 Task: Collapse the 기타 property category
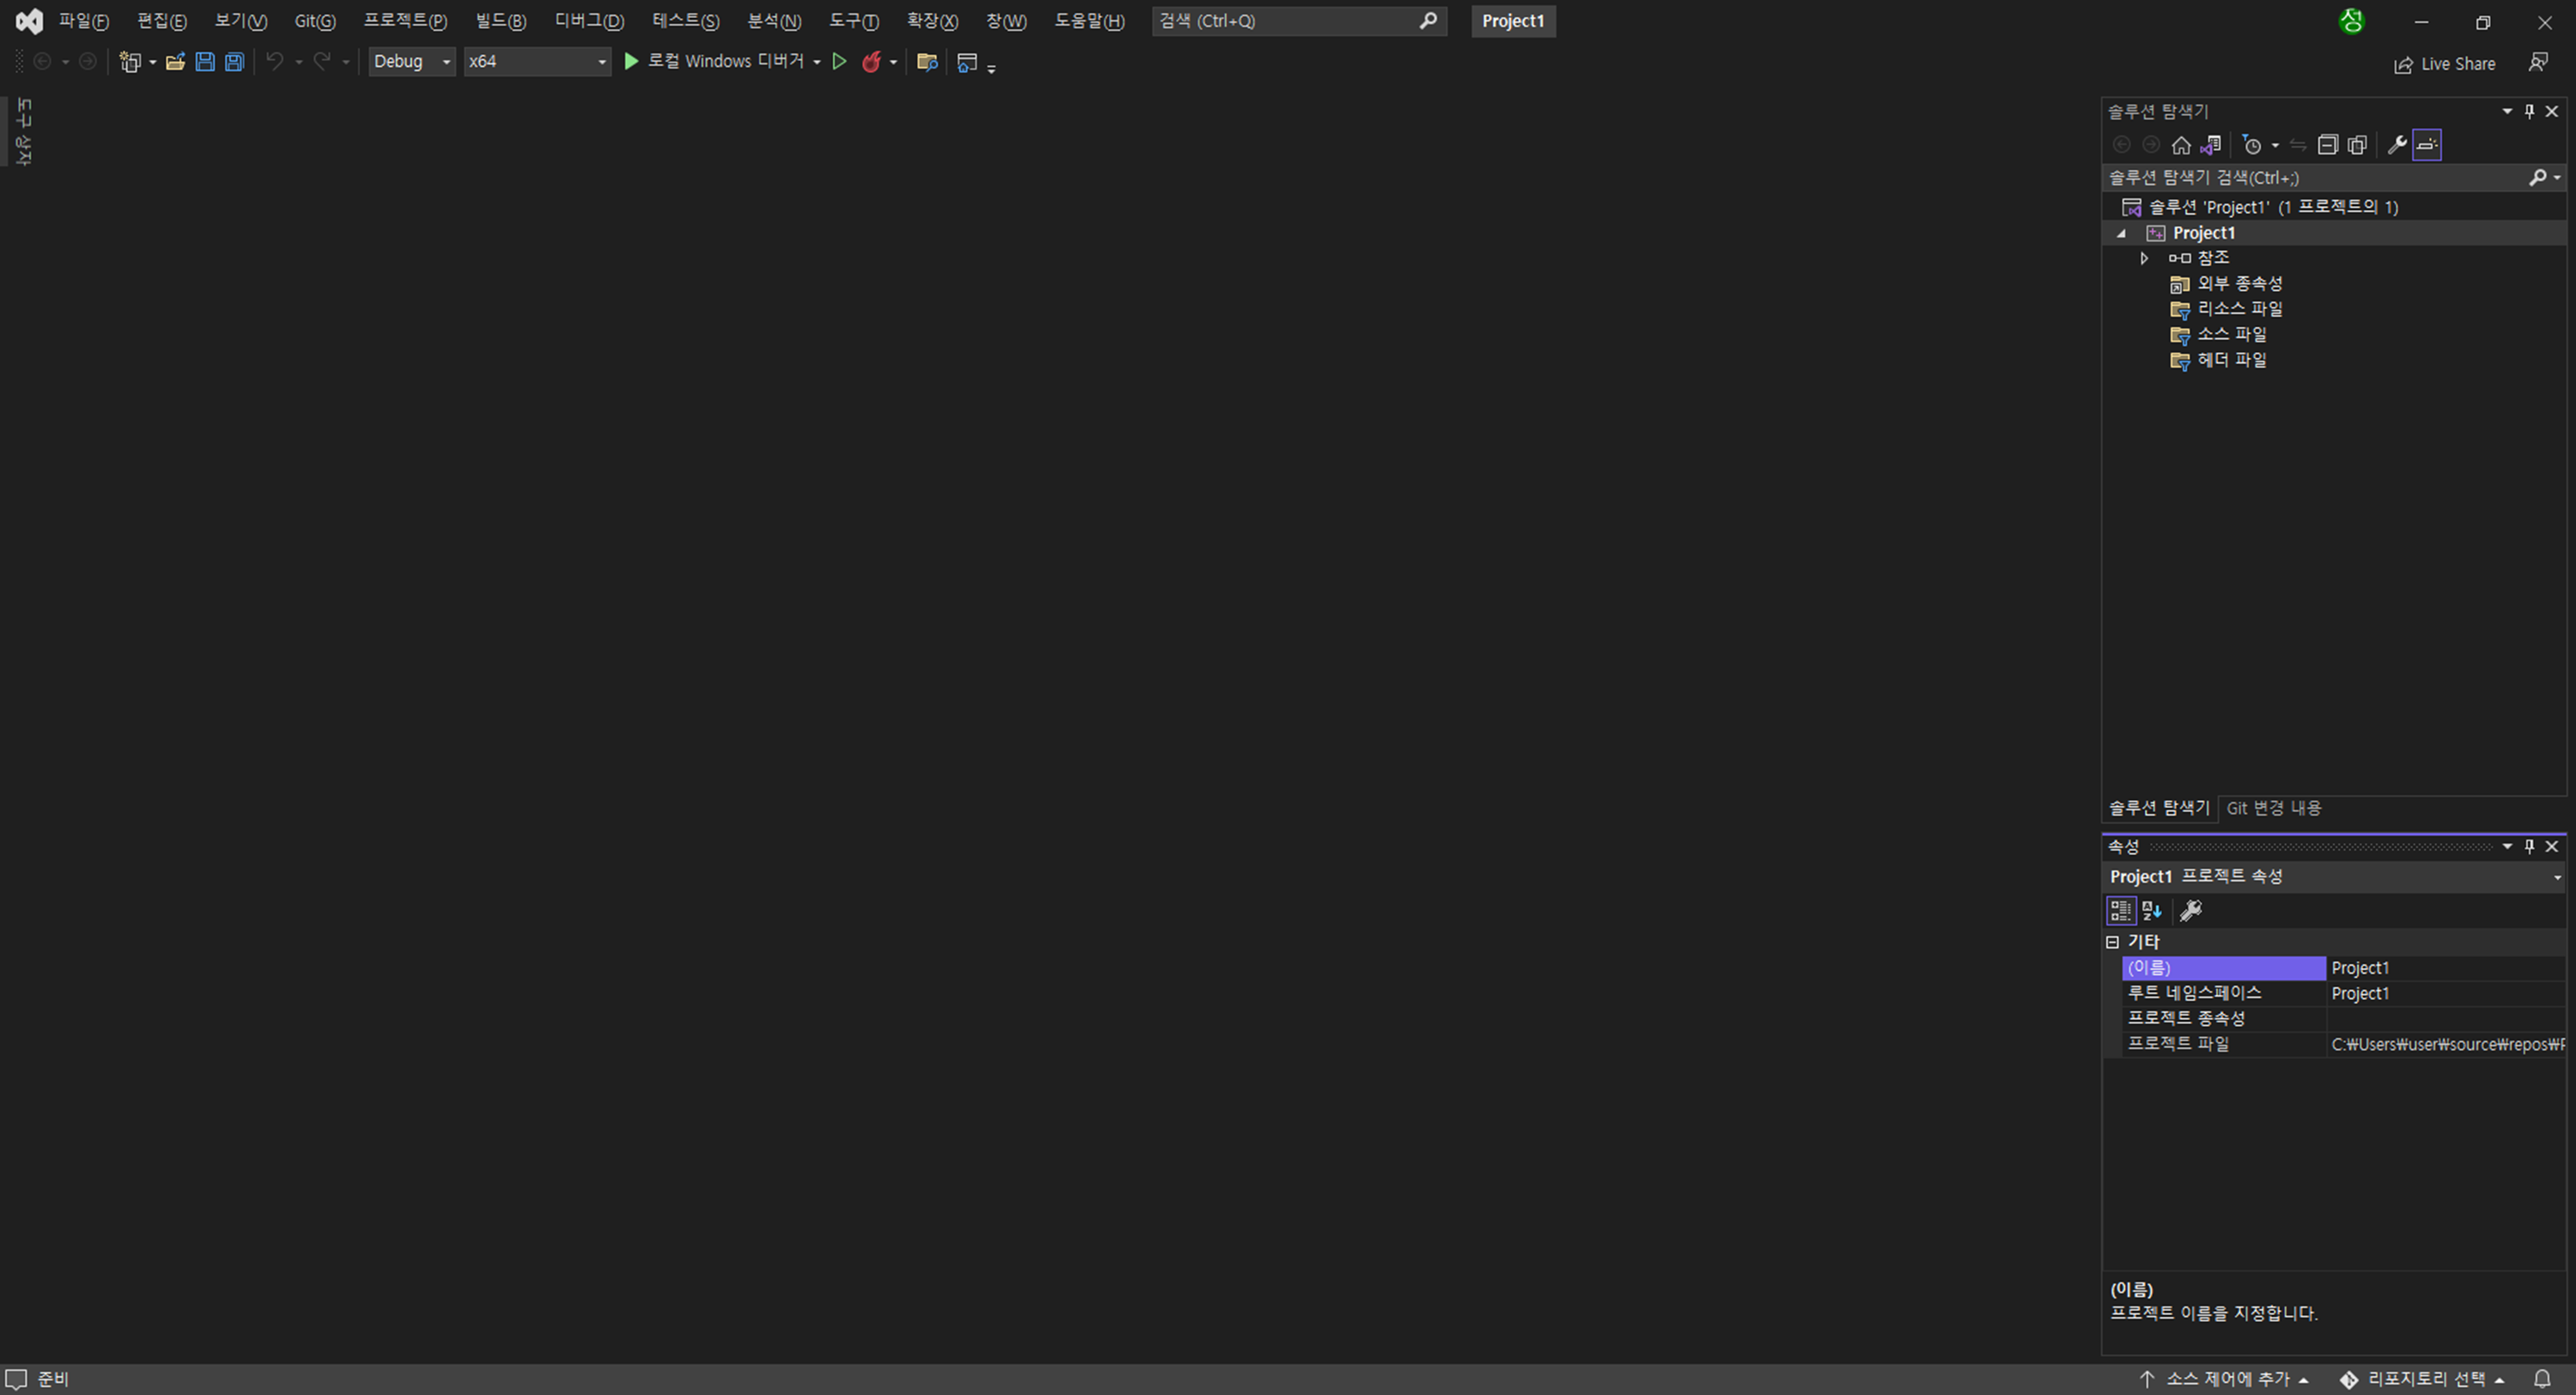(x=2112, y=942)
